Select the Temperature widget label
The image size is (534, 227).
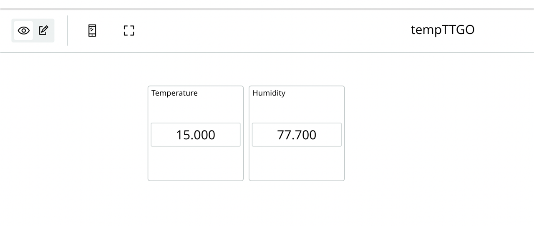tap(174, 93)
